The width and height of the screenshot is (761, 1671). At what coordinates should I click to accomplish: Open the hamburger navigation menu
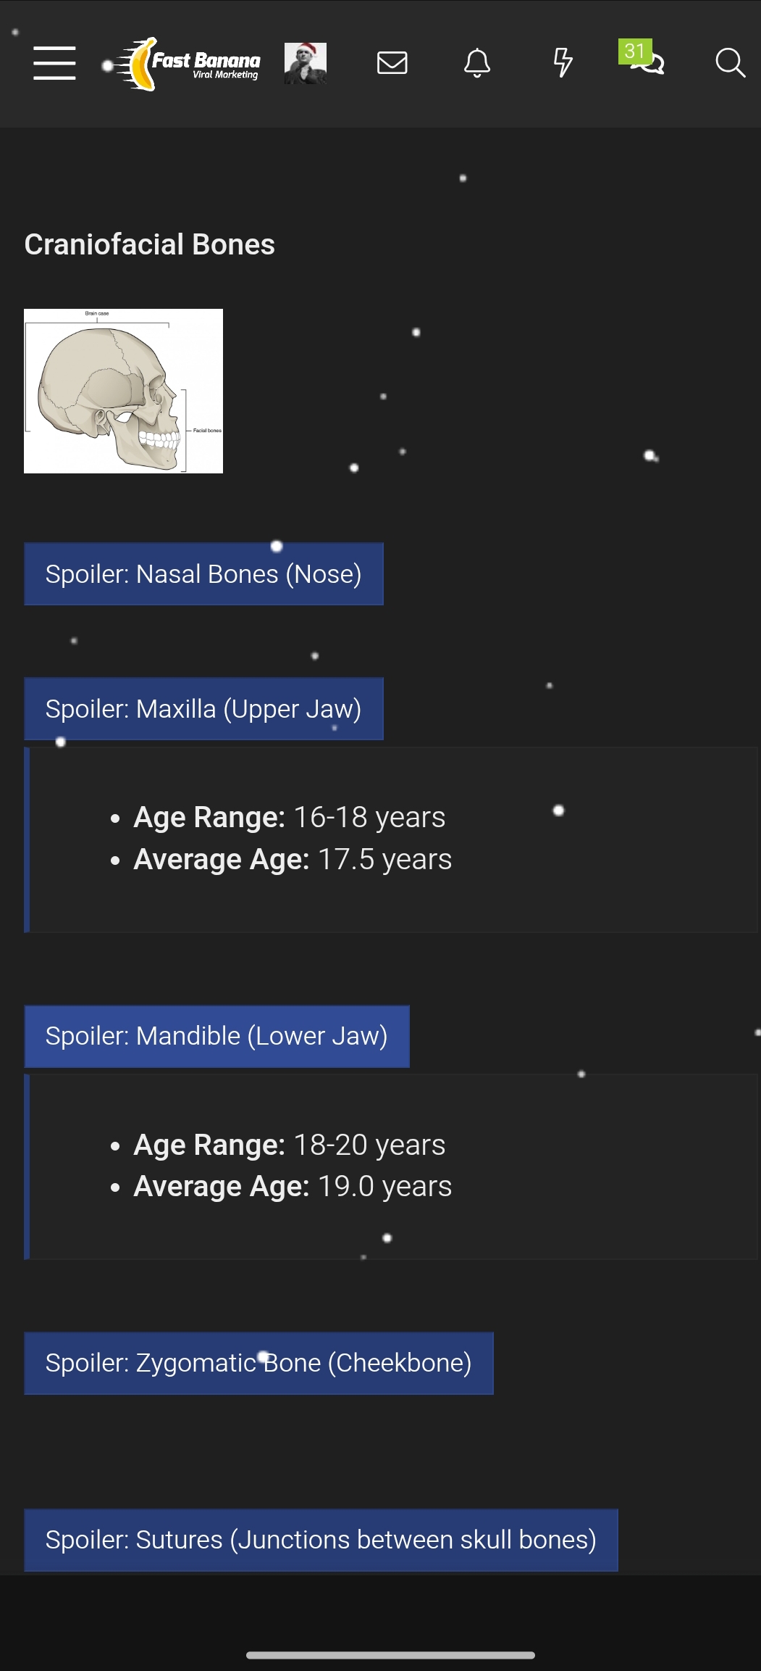54,64
